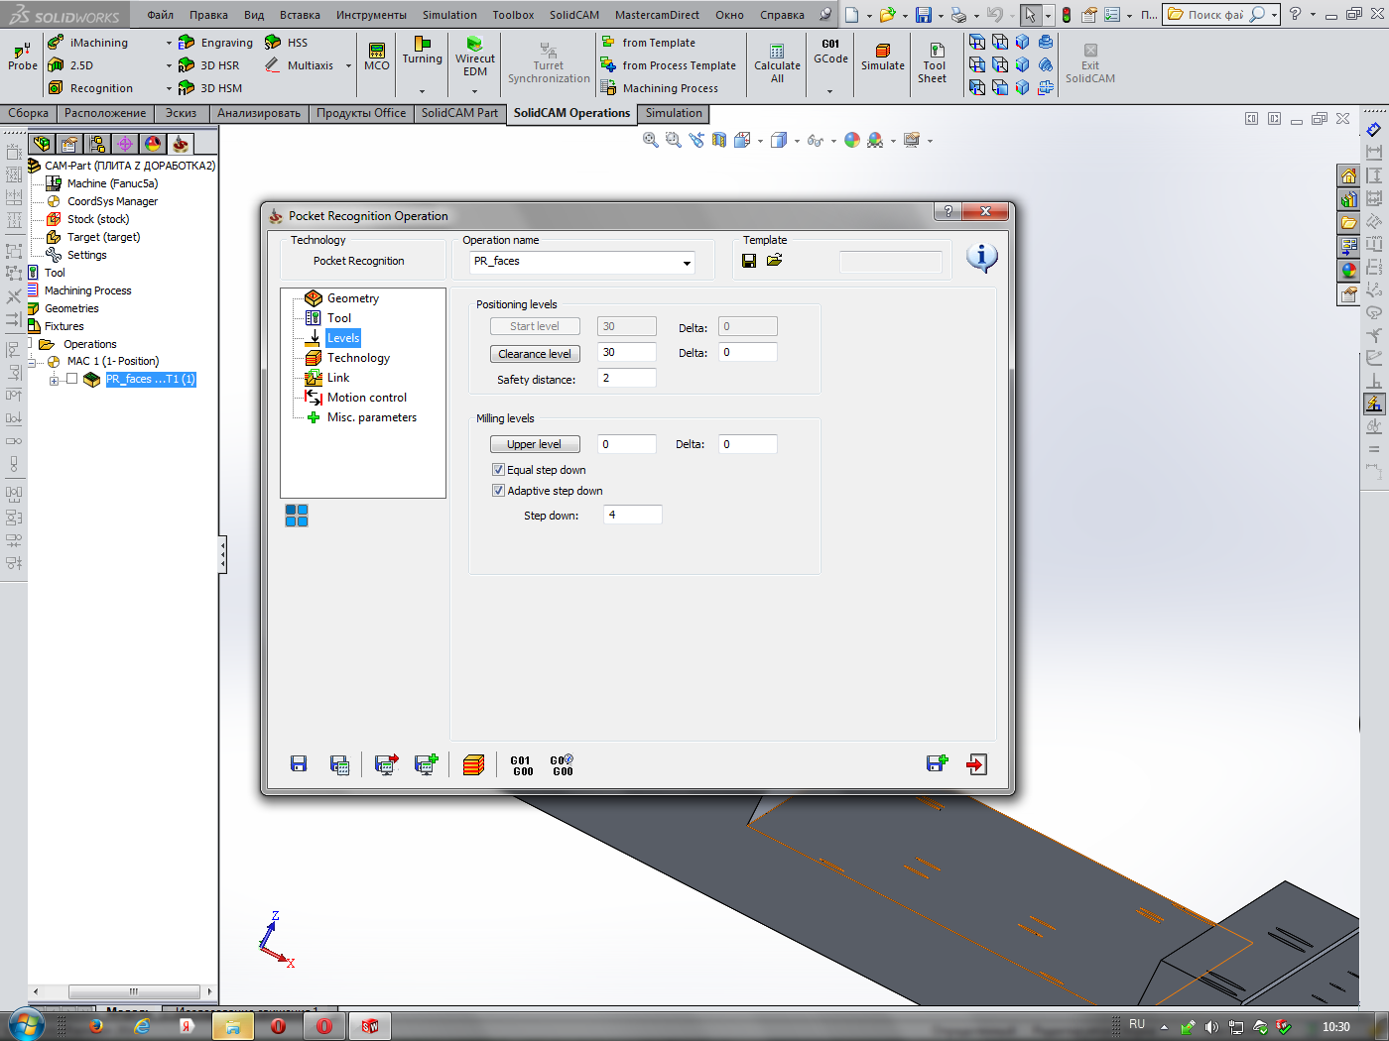Click the blue info icon in the dialog

[982, 258]
